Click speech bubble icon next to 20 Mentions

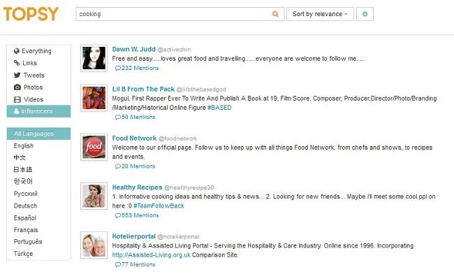pos(118,166)
